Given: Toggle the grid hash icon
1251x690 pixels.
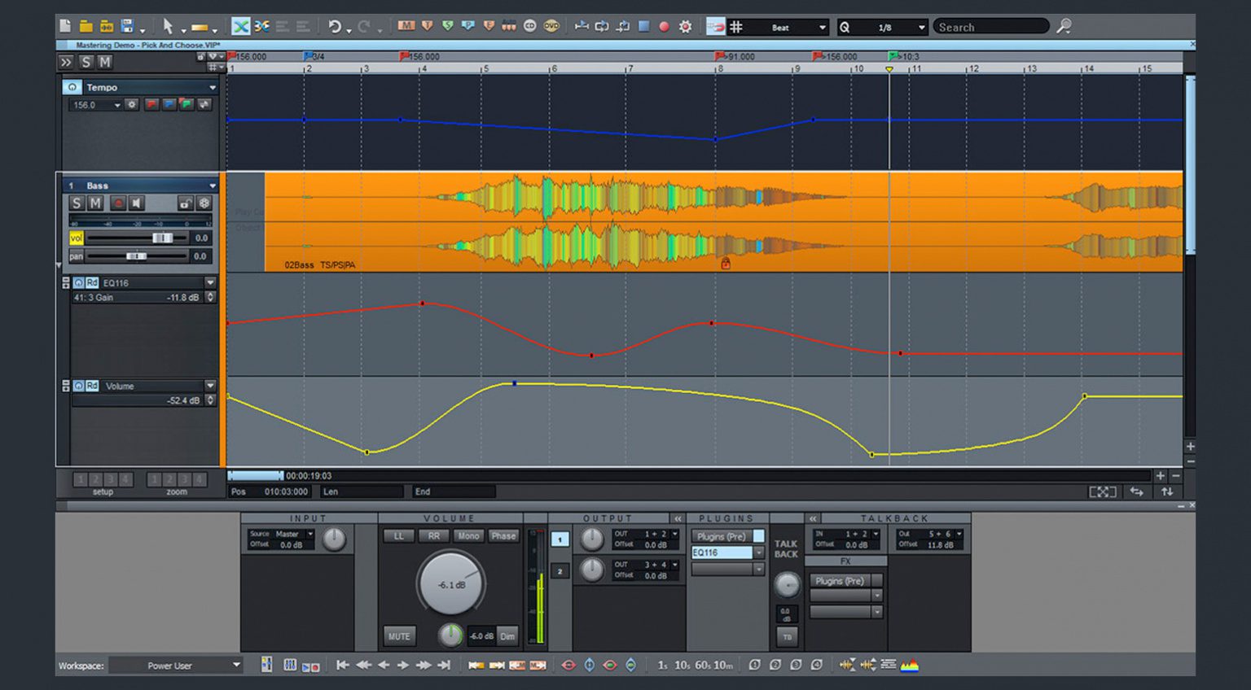Looking at the screenshot, I should click(736, 27).
